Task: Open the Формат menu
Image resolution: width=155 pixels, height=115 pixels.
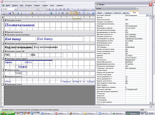Action: 37,5
